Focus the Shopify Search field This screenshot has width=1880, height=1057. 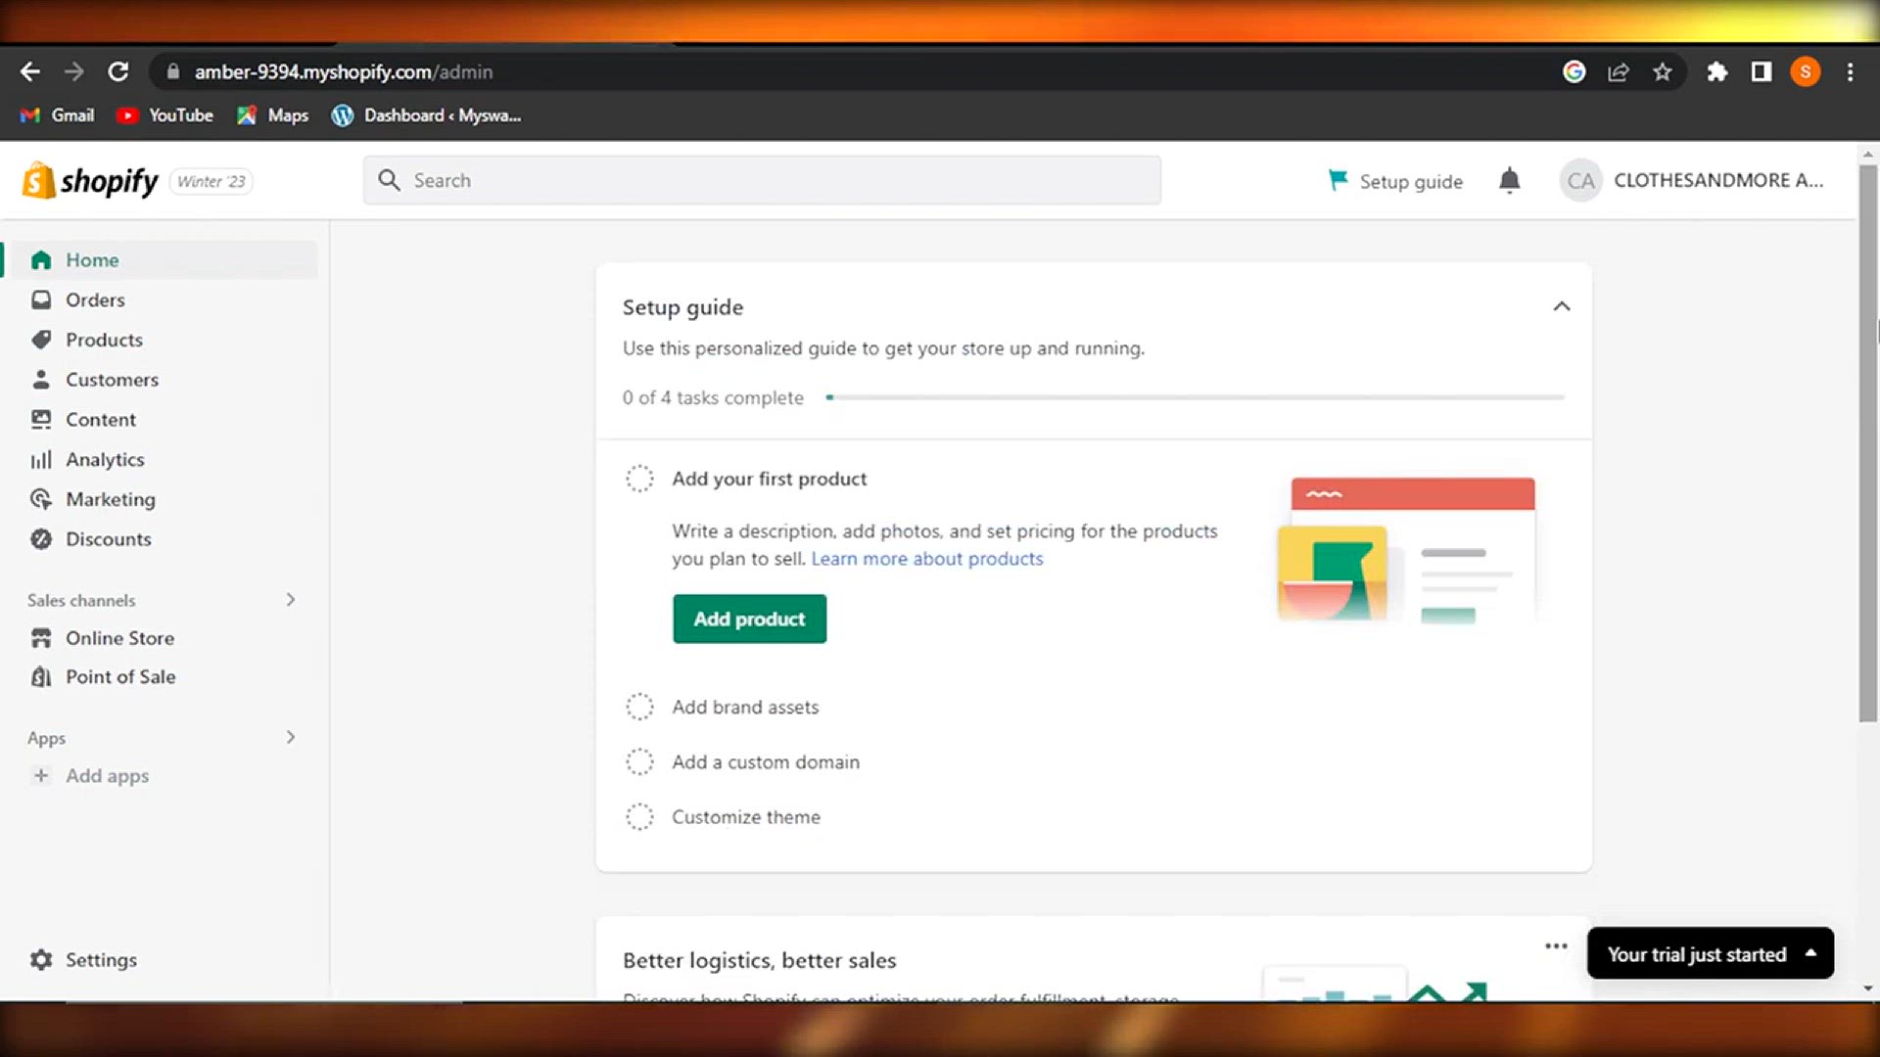pos(762,180)
